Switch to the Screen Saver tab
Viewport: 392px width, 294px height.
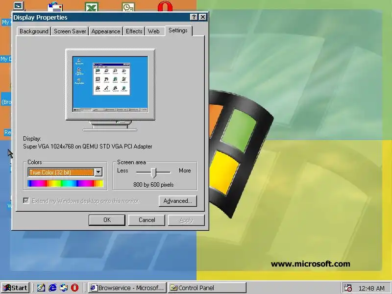point(70,31)
